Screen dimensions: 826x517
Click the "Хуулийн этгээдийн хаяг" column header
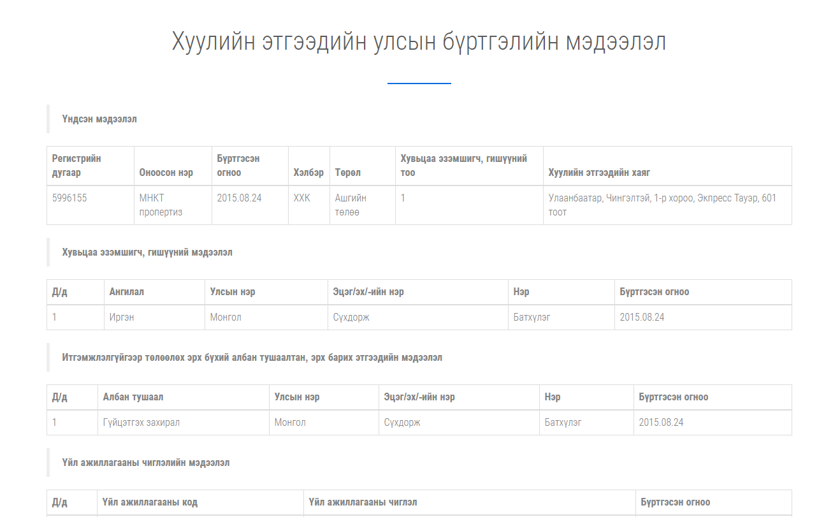tap(599, 173)
